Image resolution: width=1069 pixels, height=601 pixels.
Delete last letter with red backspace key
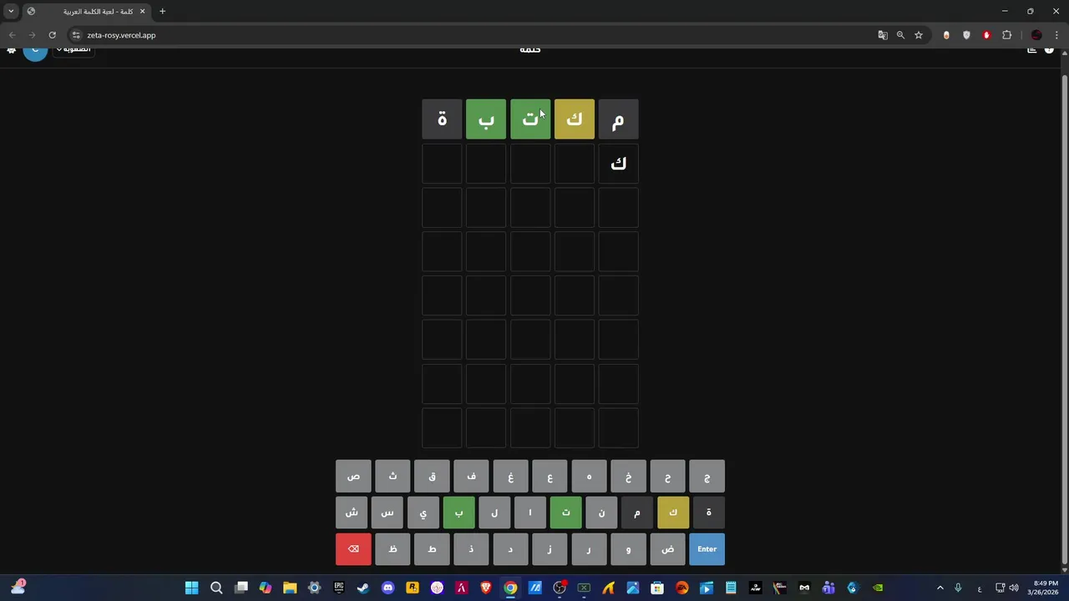[x=353, y=549]
